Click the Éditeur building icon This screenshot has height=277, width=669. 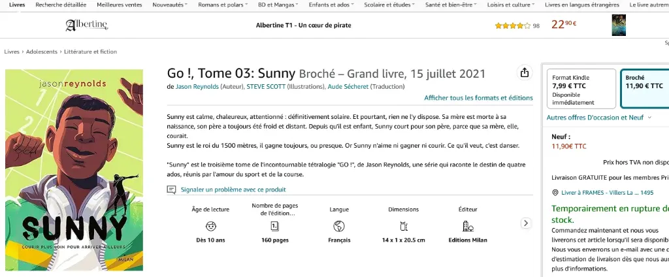(468, 226)
